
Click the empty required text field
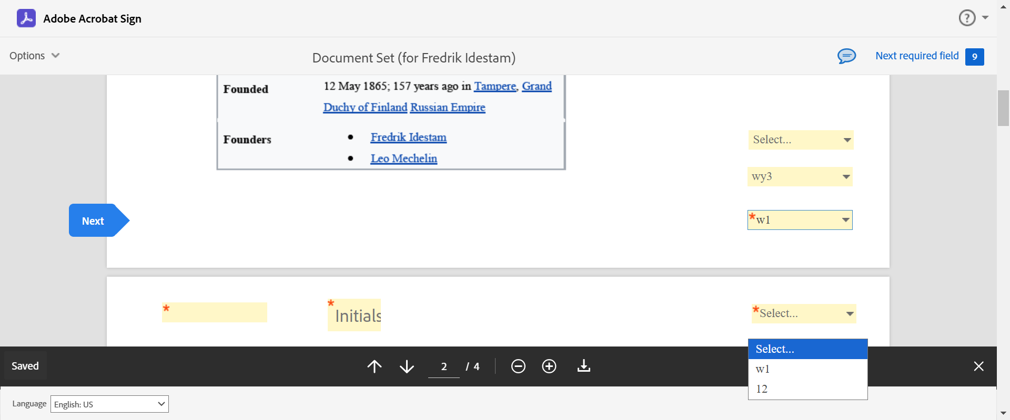(x=215, y=312)
